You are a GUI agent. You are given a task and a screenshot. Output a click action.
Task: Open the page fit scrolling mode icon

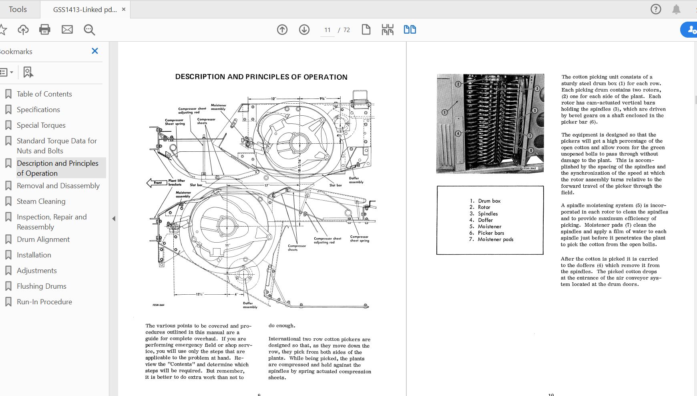pyautogui.click(x=388, y=30)
